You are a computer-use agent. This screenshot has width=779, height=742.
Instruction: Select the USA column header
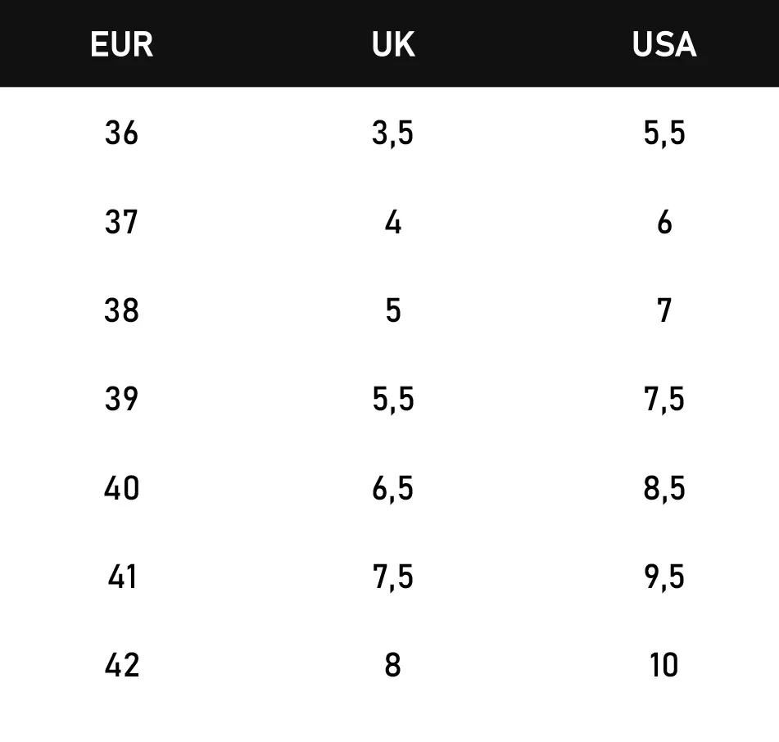664,44
